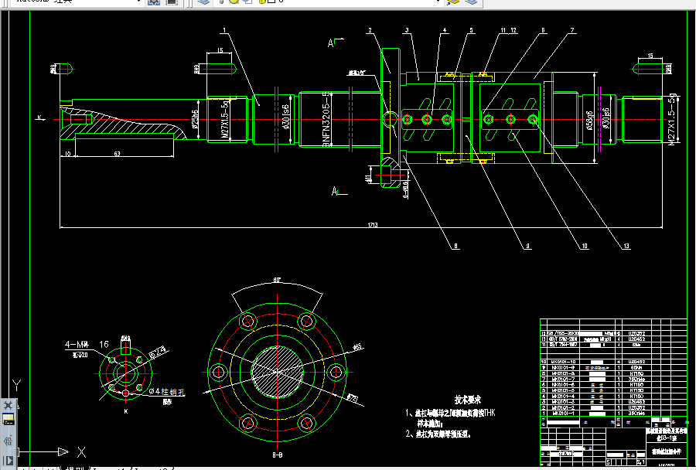Image resolution: width=696 pixels, height=470 pixels.
Task: Select callout number 7 leader label
Action: 572,31
